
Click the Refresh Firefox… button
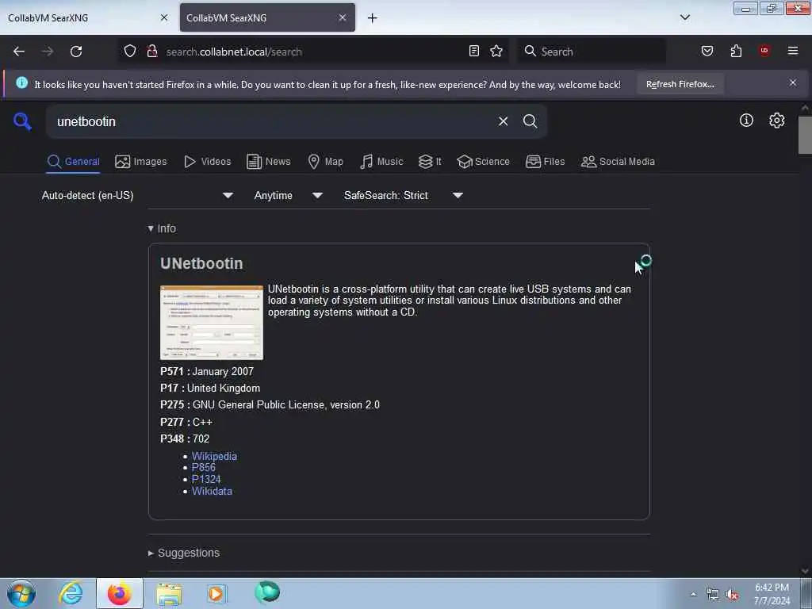pos(680,84)
